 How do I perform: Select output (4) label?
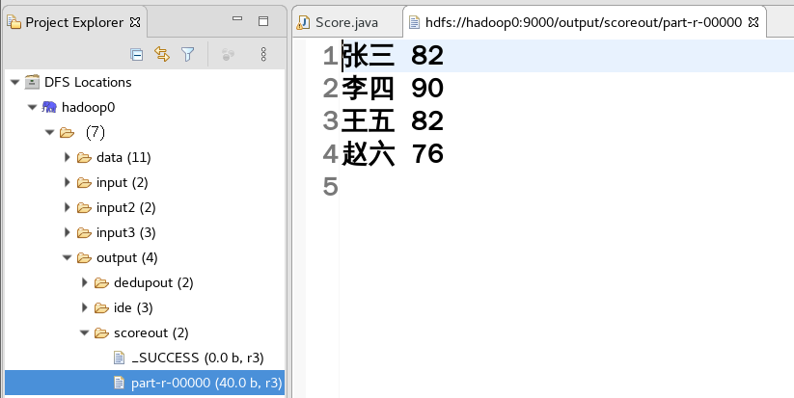click(127, 258)
